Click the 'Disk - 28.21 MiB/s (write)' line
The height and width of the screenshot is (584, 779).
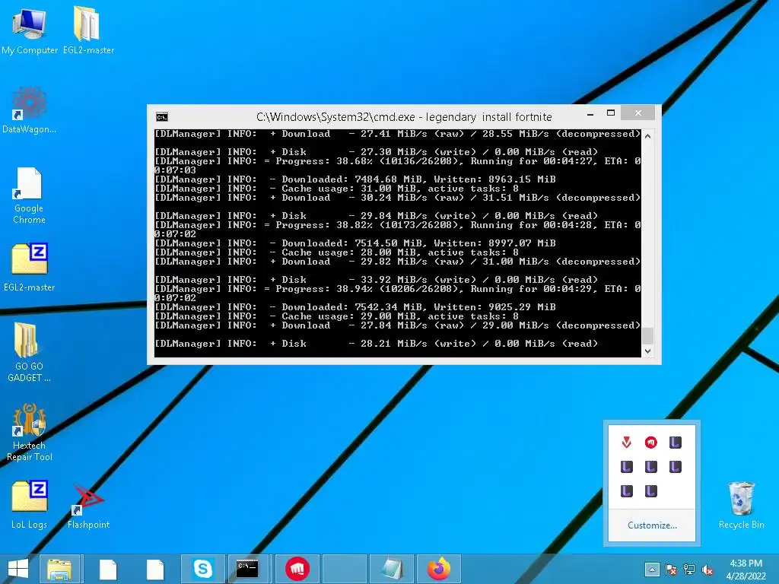point(376,344)
